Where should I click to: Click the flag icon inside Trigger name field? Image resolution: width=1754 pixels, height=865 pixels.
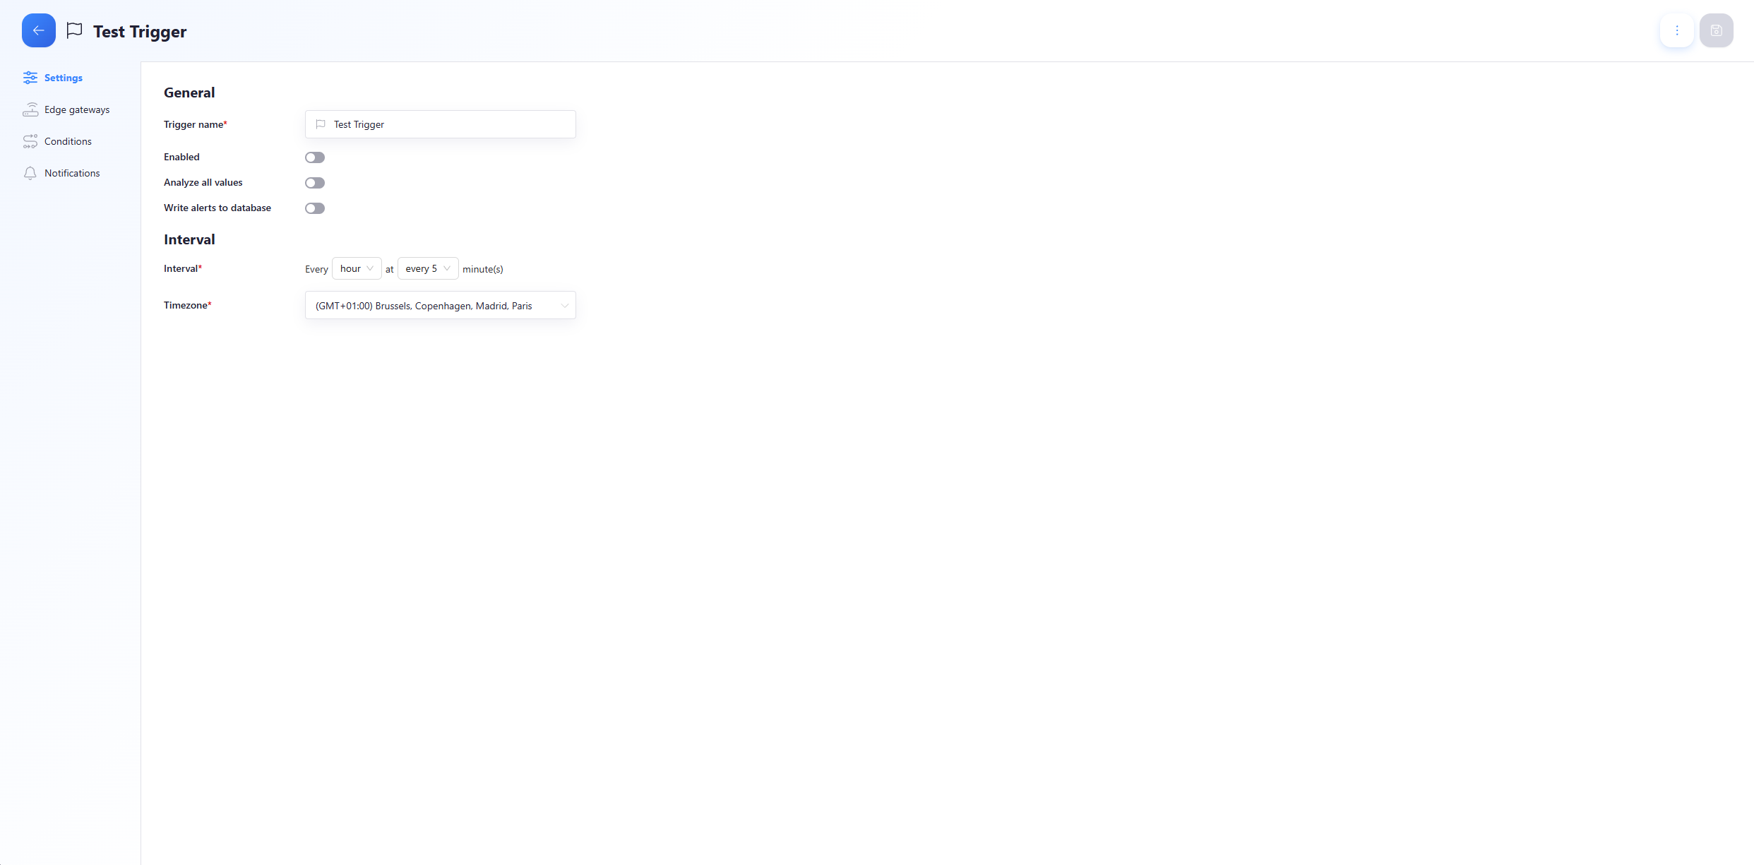click(321, 124)
